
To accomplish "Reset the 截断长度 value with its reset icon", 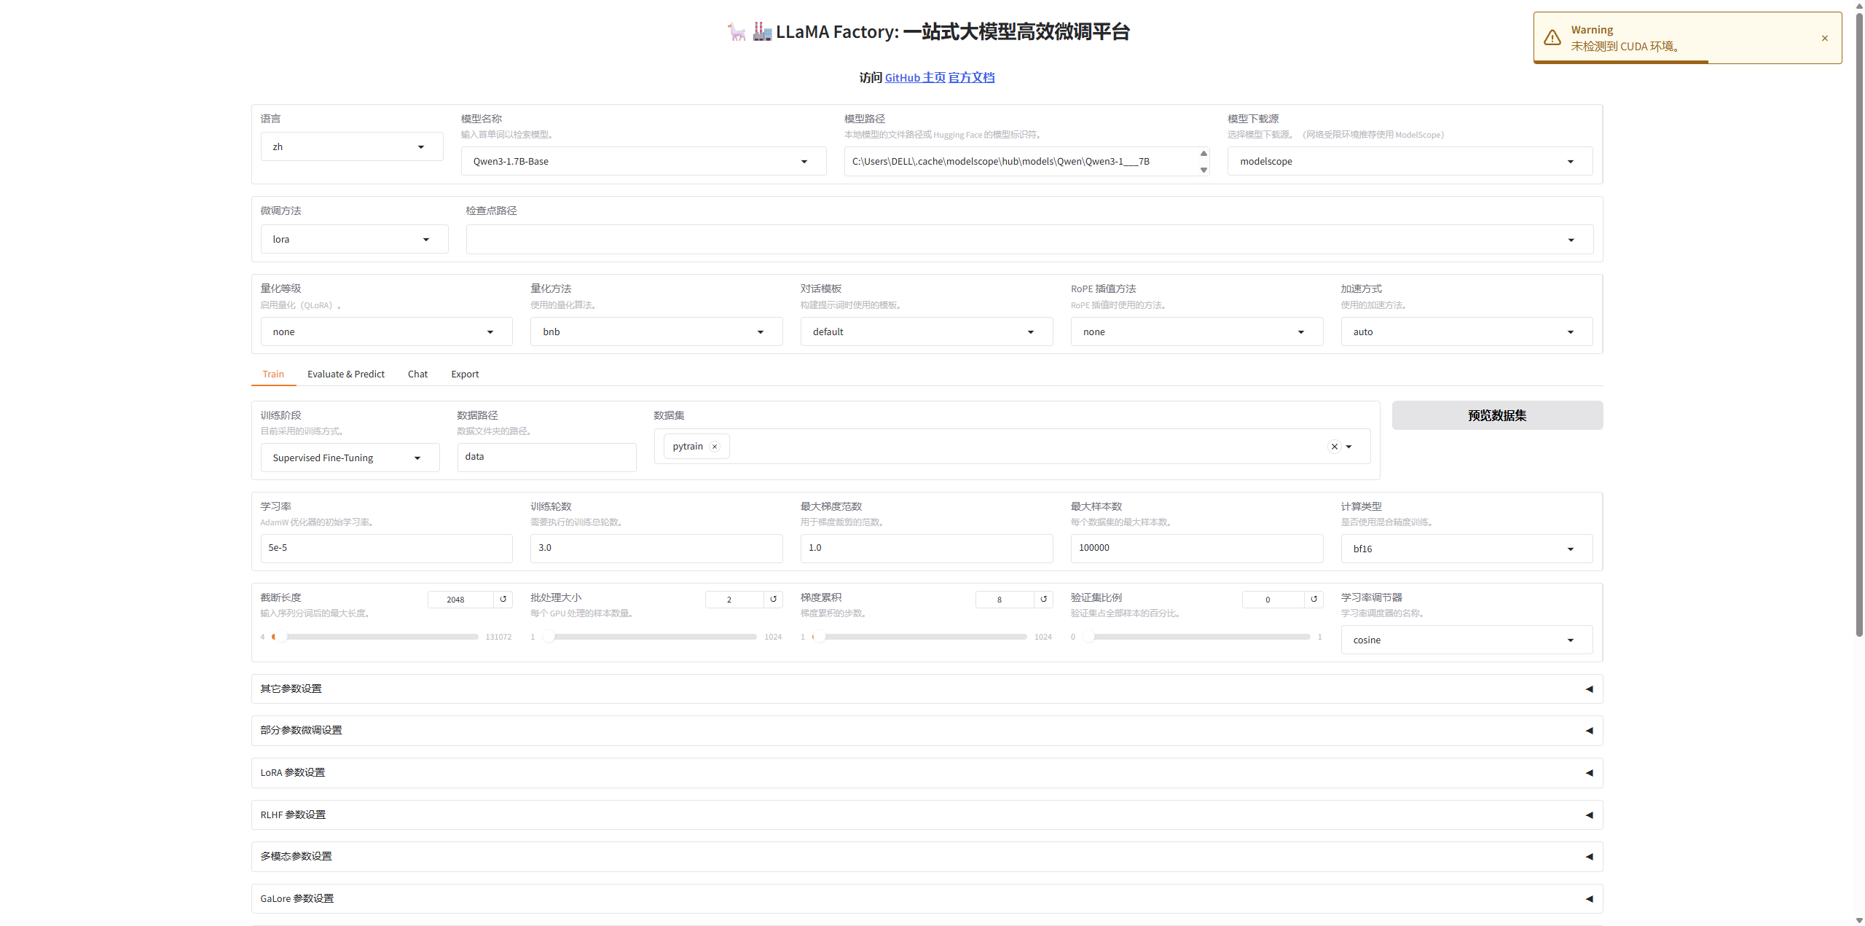I will 503,599.
